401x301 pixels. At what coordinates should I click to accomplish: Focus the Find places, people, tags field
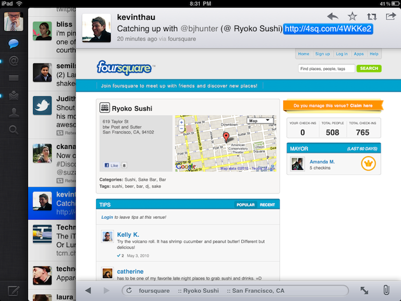pos(326,68)
